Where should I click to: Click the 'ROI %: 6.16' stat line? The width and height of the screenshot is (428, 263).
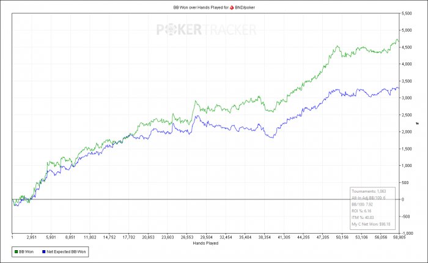point(361,211)
